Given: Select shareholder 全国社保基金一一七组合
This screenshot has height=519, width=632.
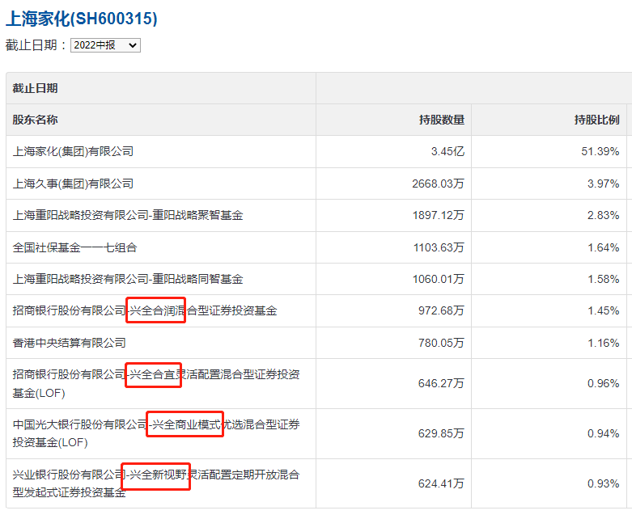Looking at the screenshot, I should [x=75, y=247].
